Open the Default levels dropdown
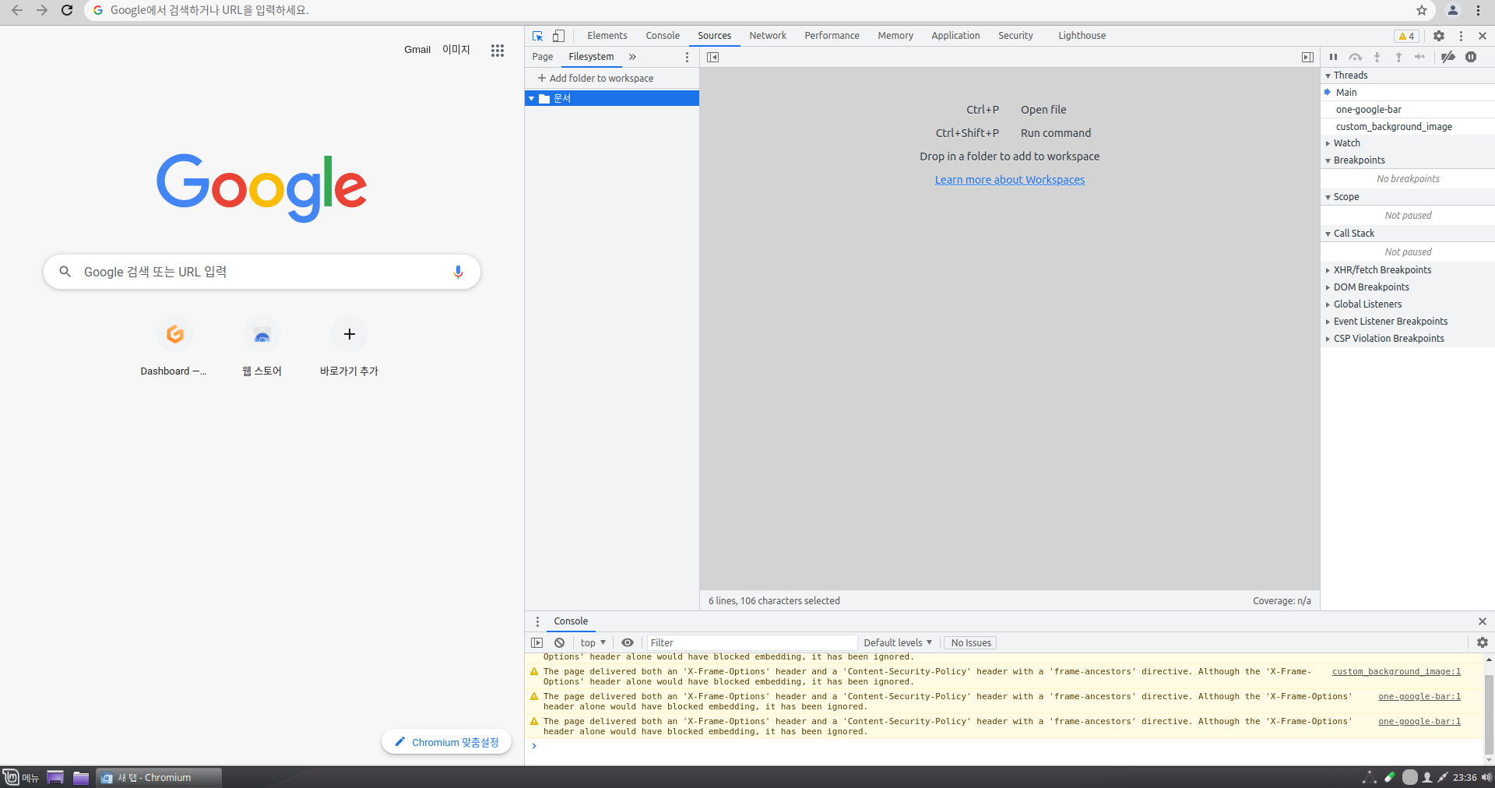This screenshot has width=1495, height=788. tap(898, 642)
